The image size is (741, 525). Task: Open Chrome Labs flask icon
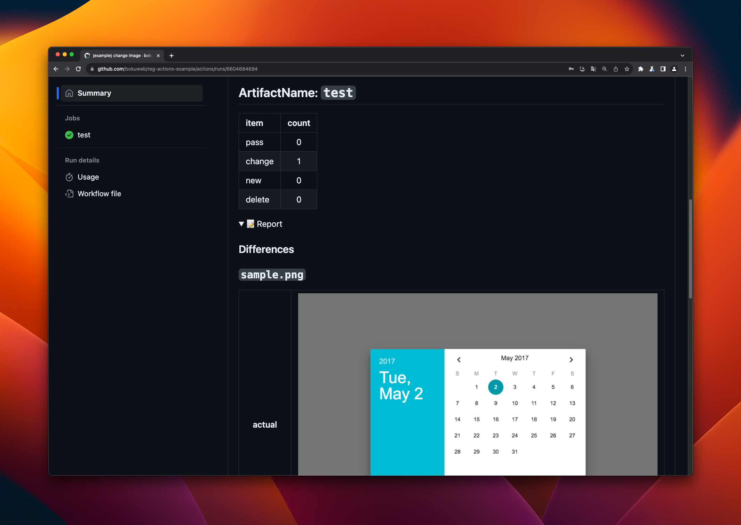652,69
